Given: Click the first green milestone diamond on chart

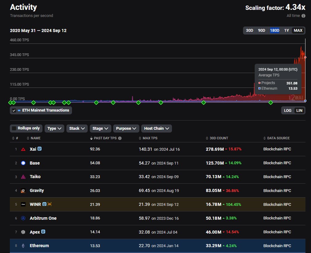Looking at the screenshot, I should 10,103.
